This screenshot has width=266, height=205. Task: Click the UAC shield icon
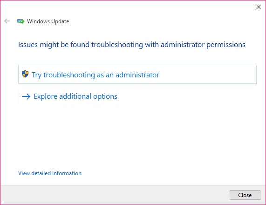coord(25,74)
